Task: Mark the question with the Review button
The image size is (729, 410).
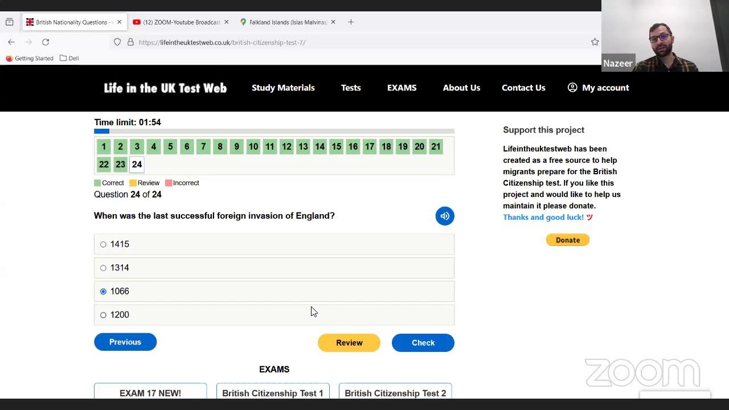Action: click(x=349, y=343)
